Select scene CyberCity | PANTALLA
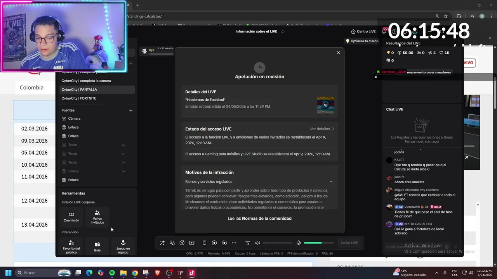The image size is (497, 279). coord(97,90)
